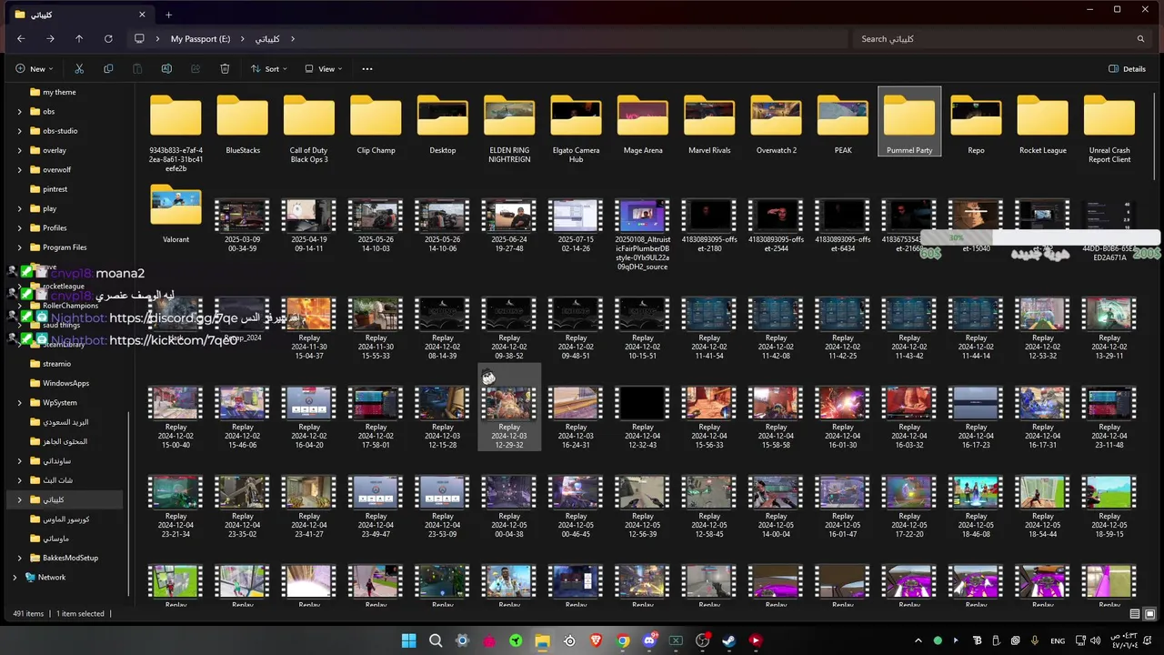Open Discord from taskbar
This screenshot has height=655, width=1164.
[x=649, y=640]
